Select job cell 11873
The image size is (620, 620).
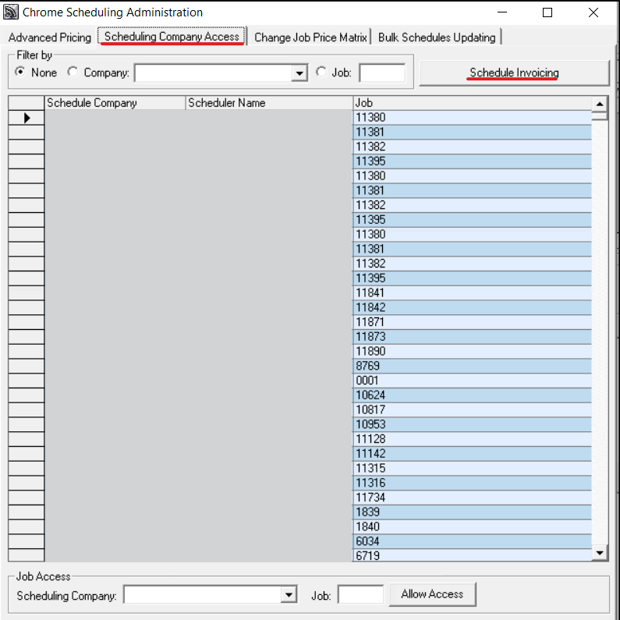click(x=472, y=337)
